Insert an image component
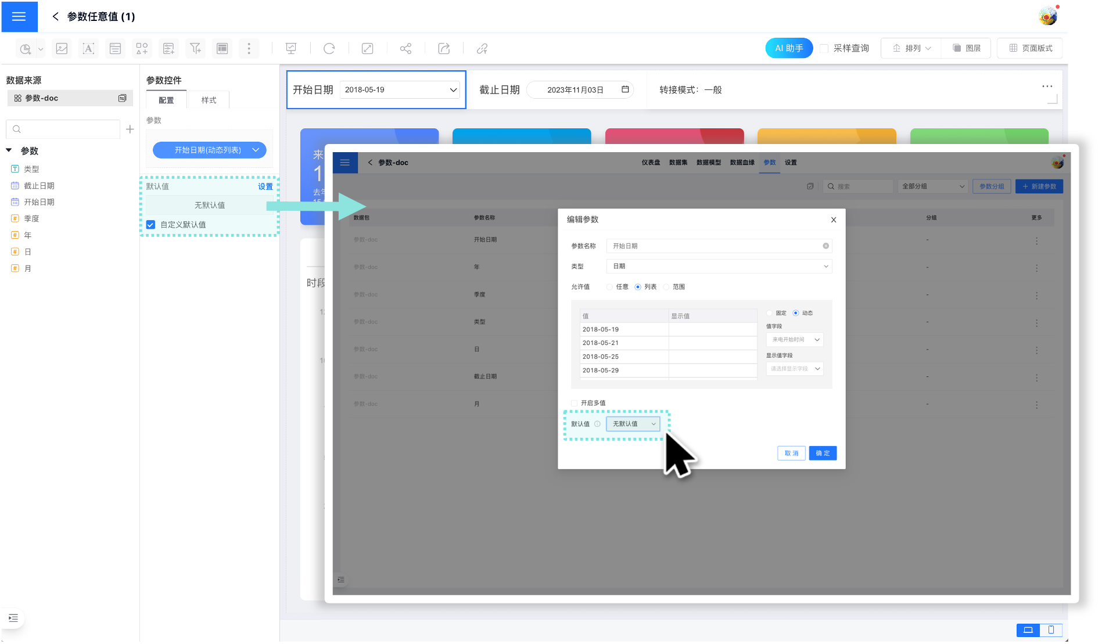 [x=62, y=49]
